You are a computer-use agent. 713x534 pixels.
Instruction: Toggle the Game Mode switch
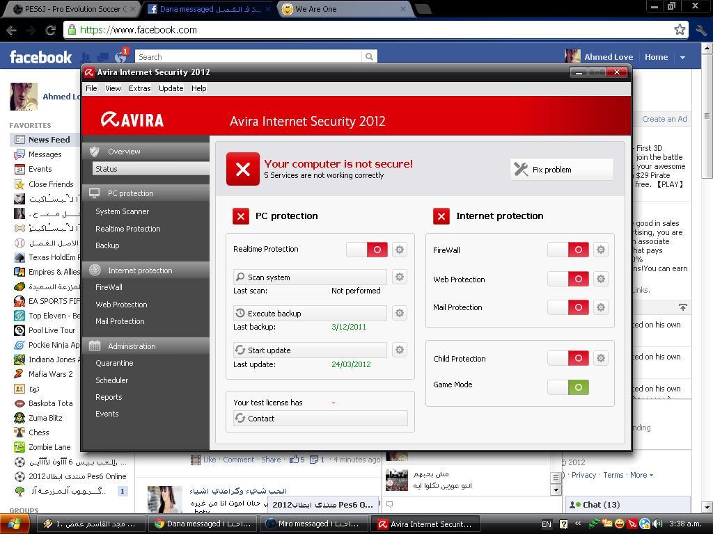point(568,387)
